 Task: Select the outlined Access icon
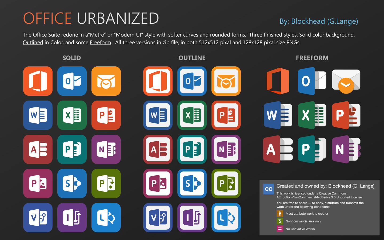point(158,149)
